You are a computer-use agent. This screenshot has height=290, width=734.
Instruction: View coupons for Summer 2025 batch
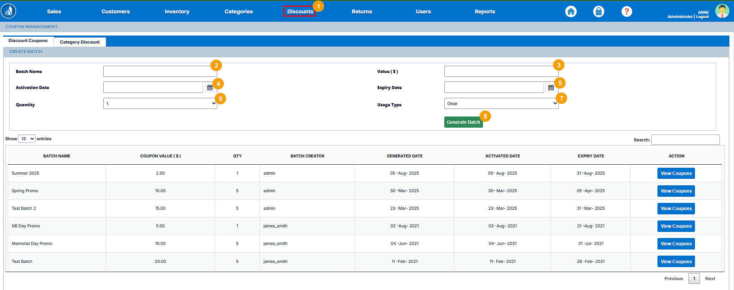pos(676,173)
